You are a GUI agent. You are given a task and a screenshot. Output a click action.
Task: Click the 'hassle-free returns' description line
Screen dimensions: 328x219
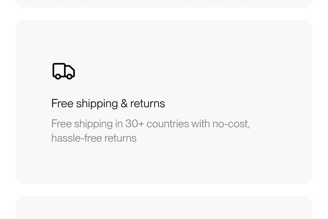94,138
